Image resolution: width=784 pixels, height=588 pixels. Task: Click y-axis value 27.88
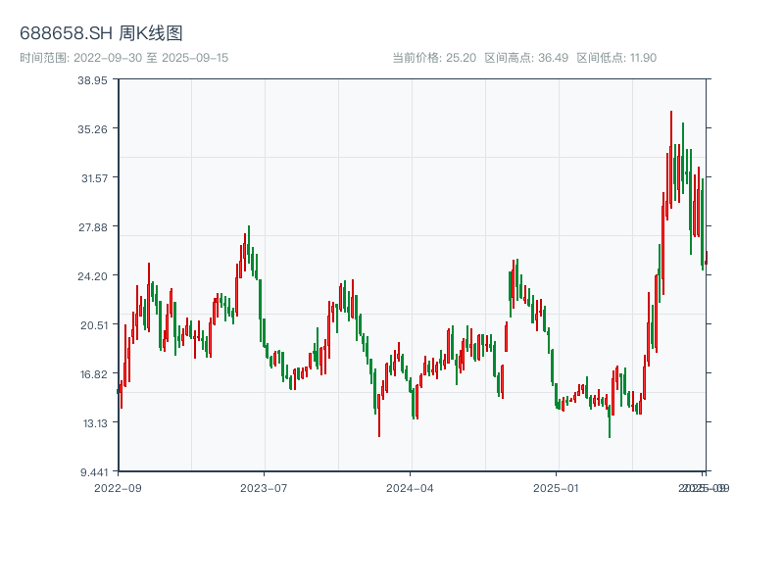coord(93,227)
